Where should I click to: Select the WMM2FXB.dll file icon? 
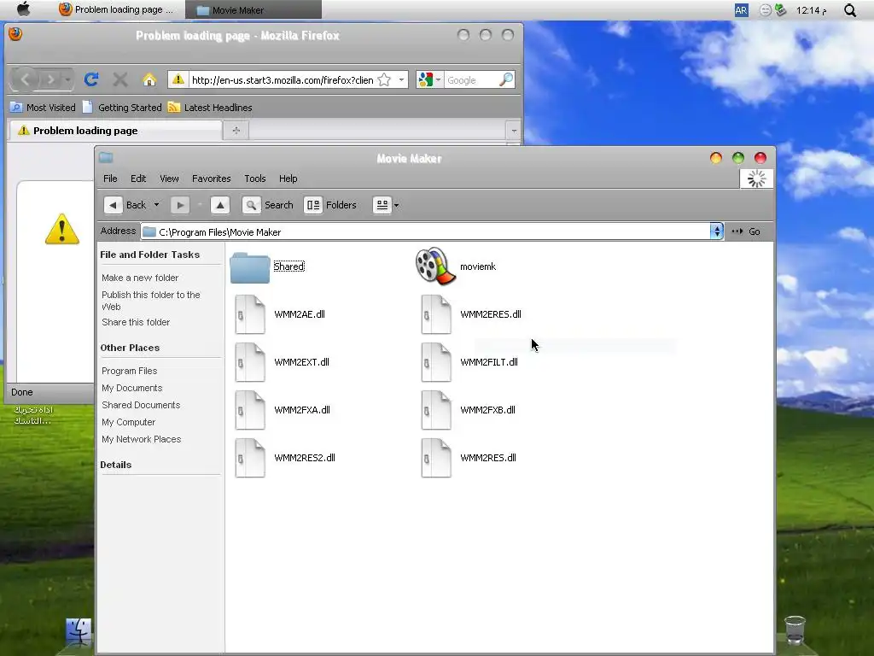click(436, 410)
